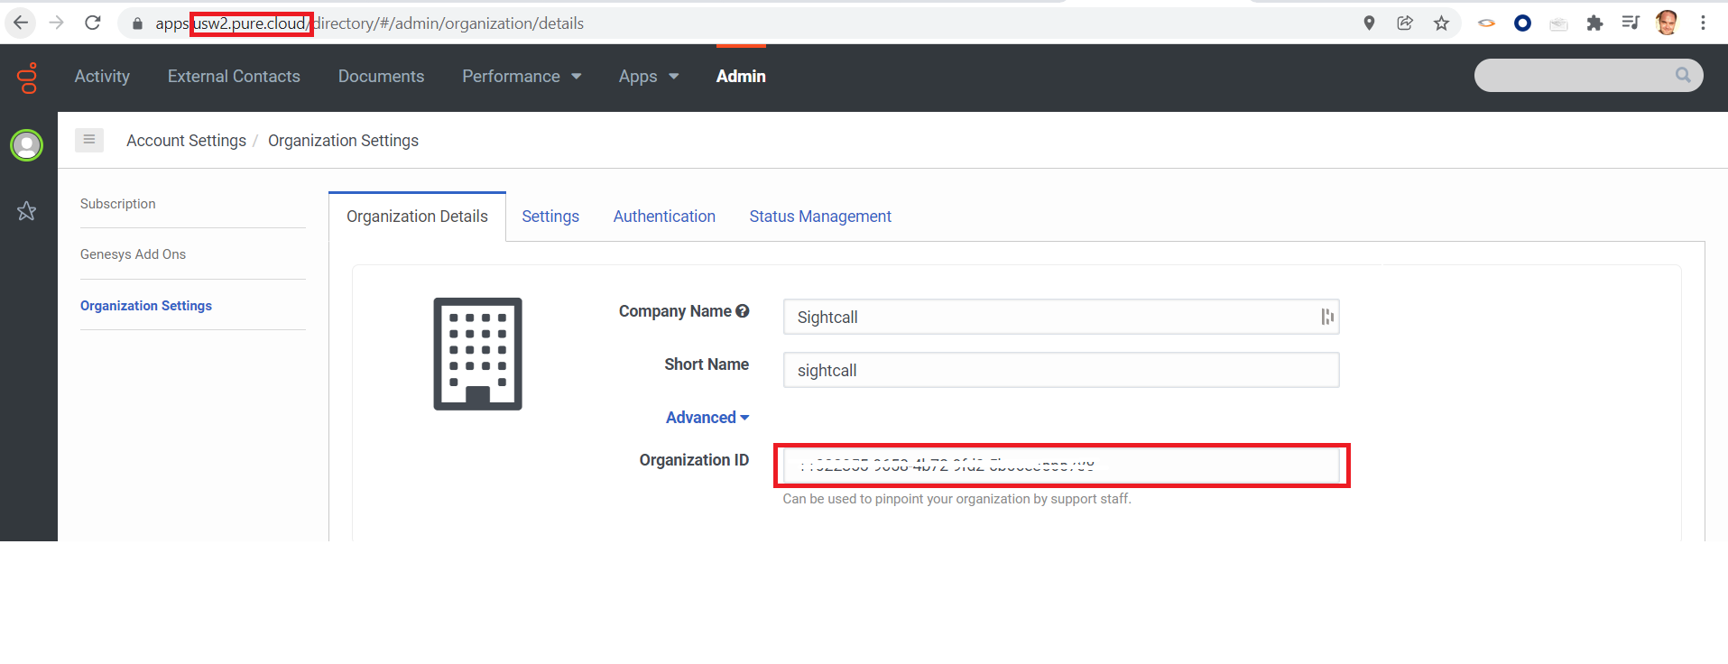Collapse the Advanced section
This screenshot has height=664, width=1728.
click(707, 418)
